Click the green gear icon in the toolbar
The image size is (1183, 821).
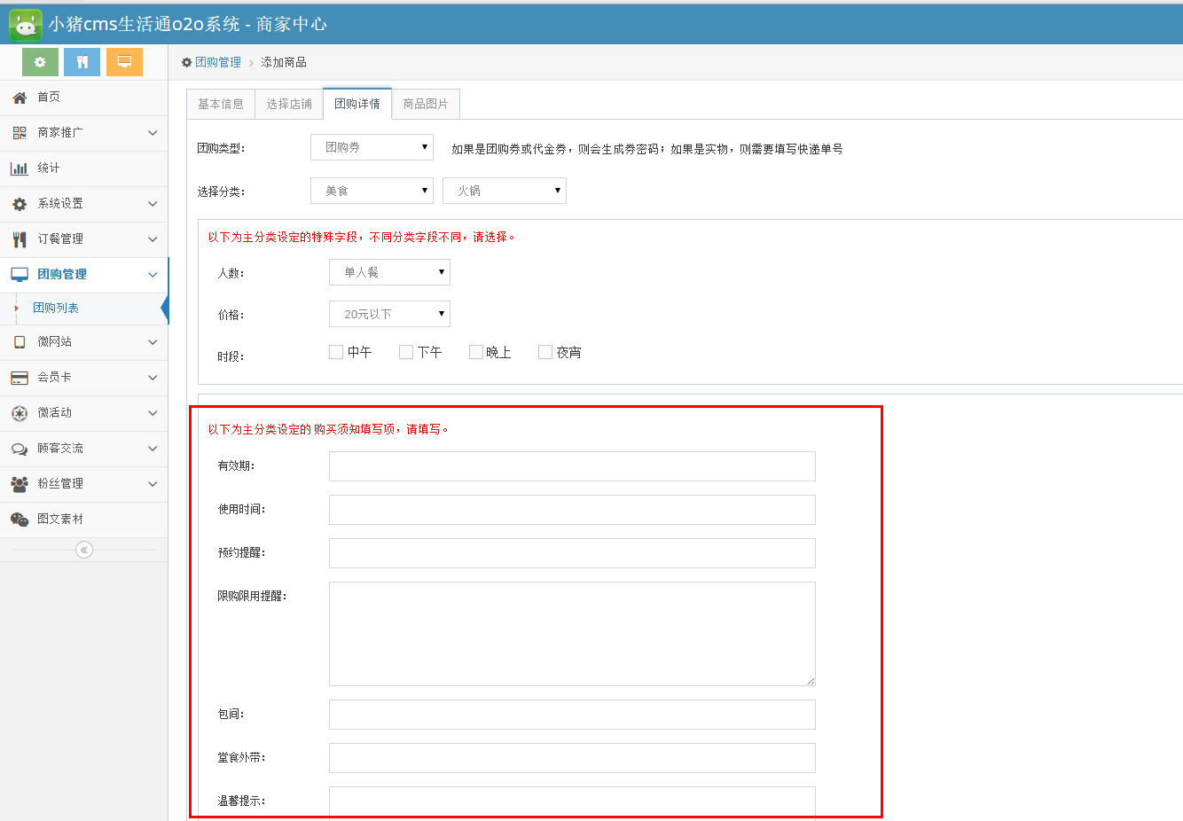(x=39, y=62)
